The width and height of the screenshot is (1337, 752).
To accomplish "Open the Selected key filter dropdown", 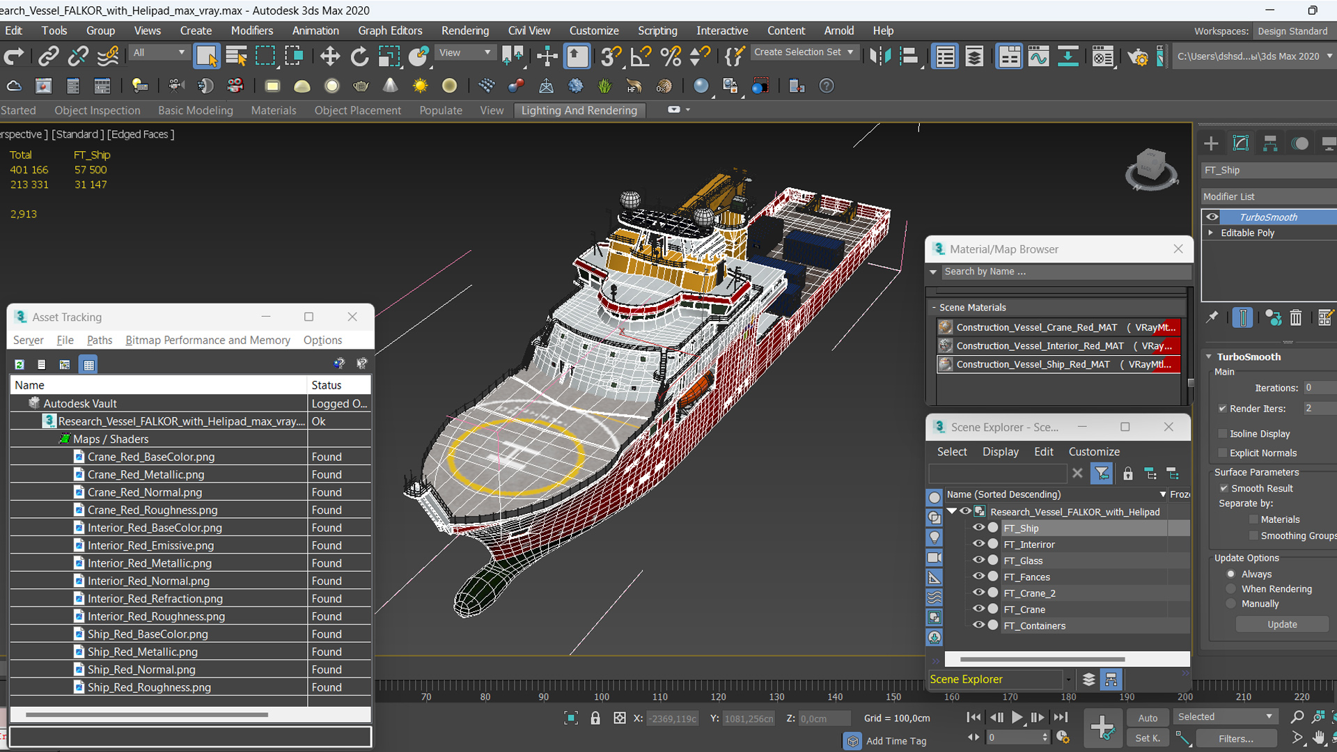I will (x=1224, y=716).
